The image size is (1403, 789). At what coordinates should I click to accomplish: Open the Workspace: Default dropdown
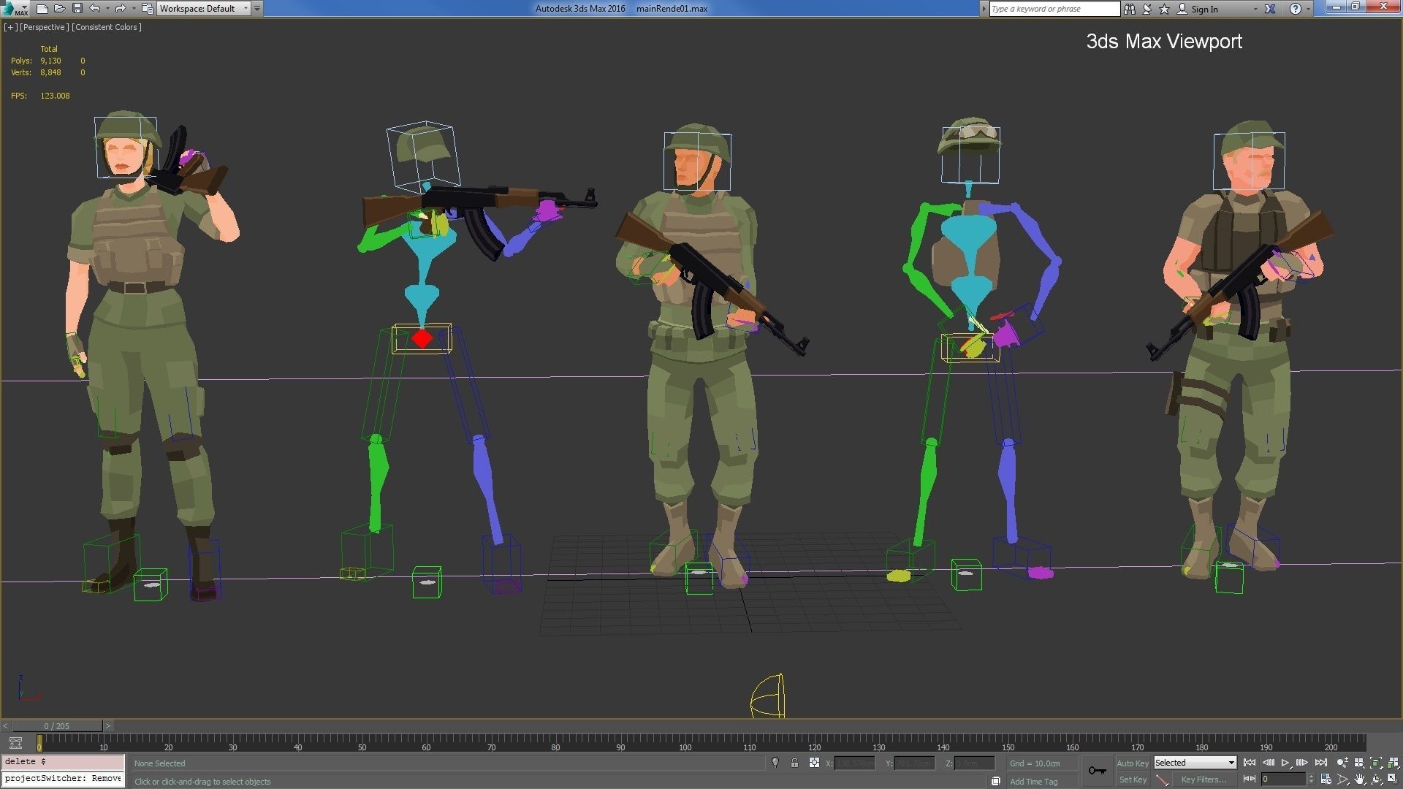(x=204, y=9)
